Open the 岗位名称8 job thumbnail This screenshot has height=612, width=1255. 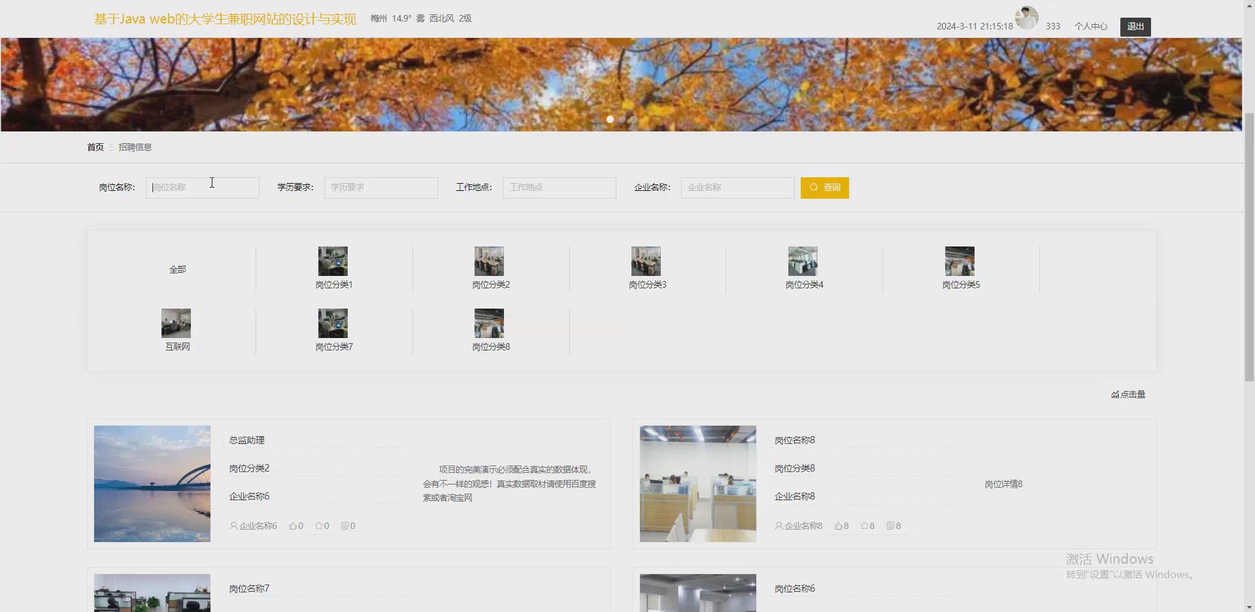coord(698,484)
